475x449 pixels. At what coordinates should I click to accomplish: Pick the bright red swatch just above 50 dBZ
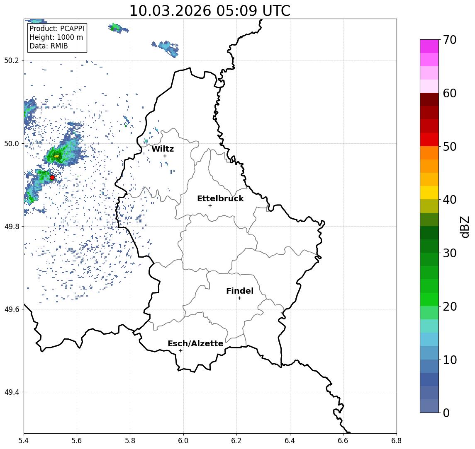coord(429,140)
